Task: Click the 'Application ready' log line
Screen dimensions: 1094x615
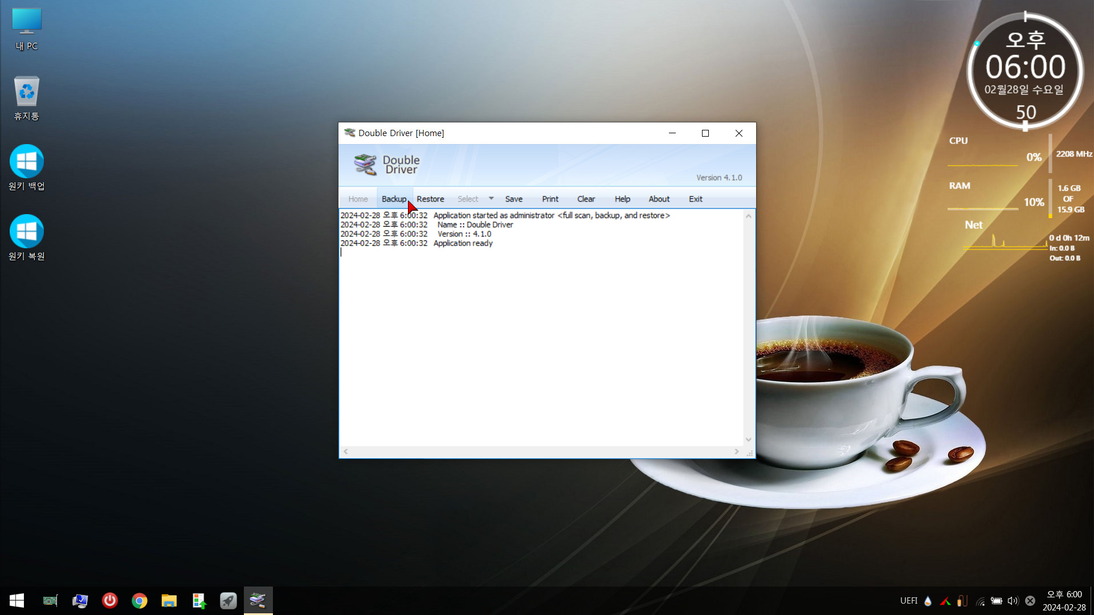Action: [463, 243]
